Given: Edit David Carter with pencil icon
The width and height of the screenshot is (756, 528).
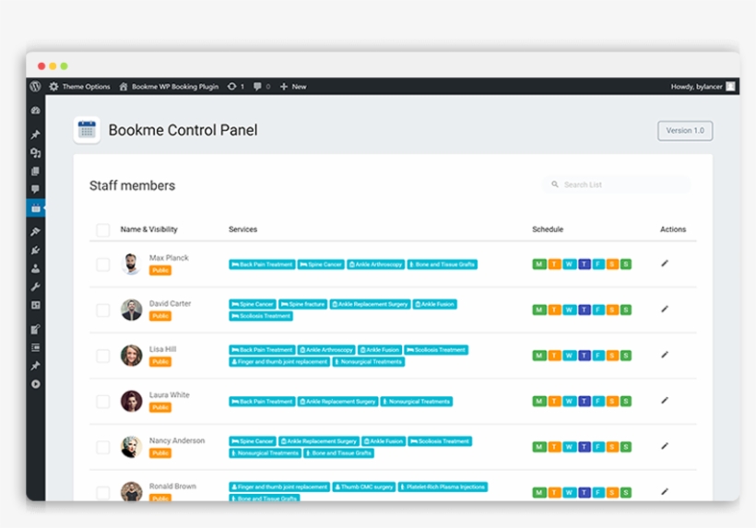Looking at the screenshot, I should point(665,310).
